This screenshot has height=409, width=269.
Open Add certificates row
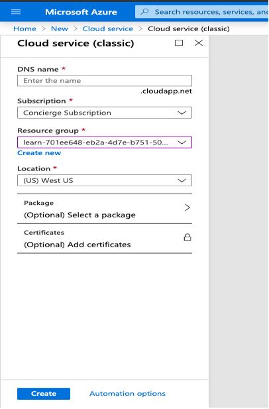point(105,239)
